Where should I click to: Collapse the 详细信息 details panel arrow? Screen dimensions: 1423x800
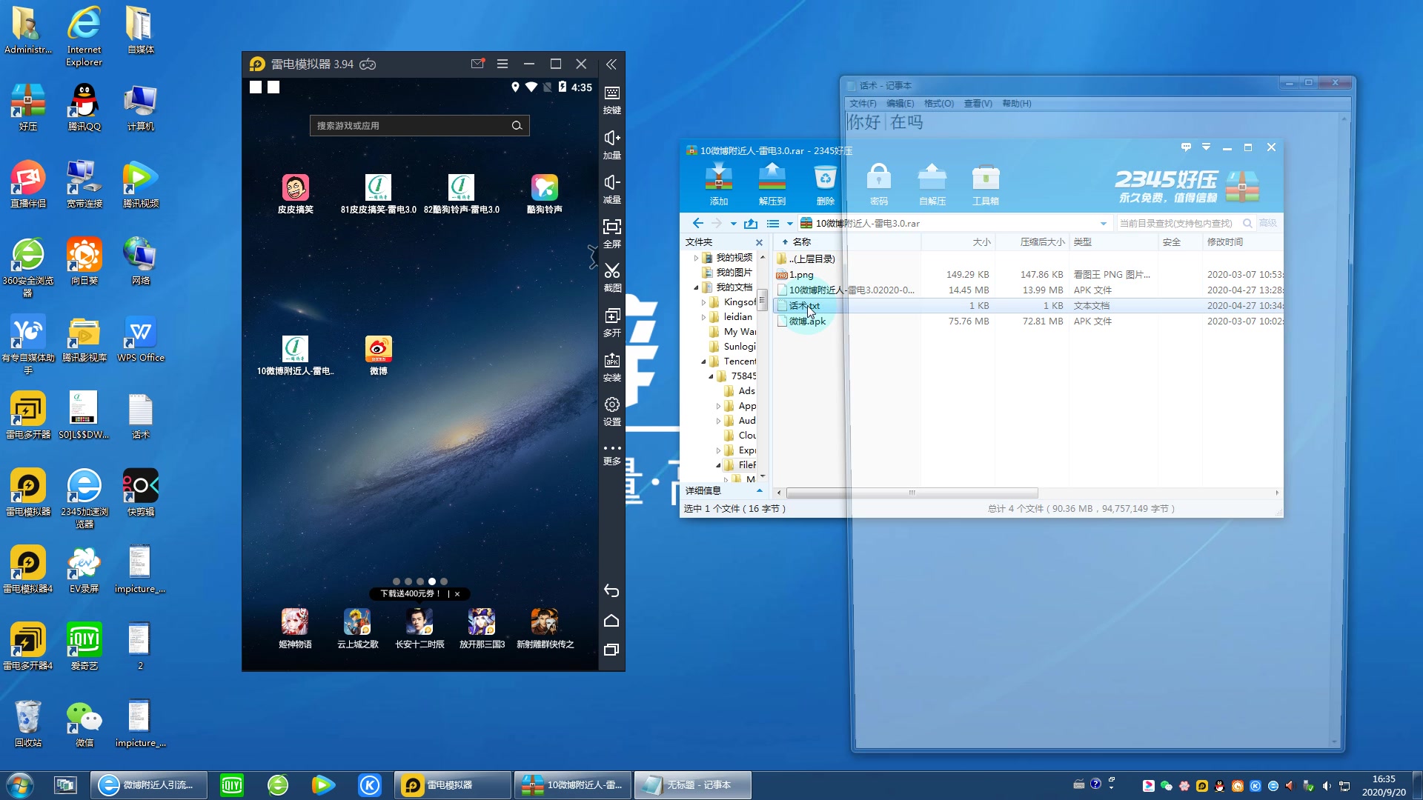pos(759,490)
